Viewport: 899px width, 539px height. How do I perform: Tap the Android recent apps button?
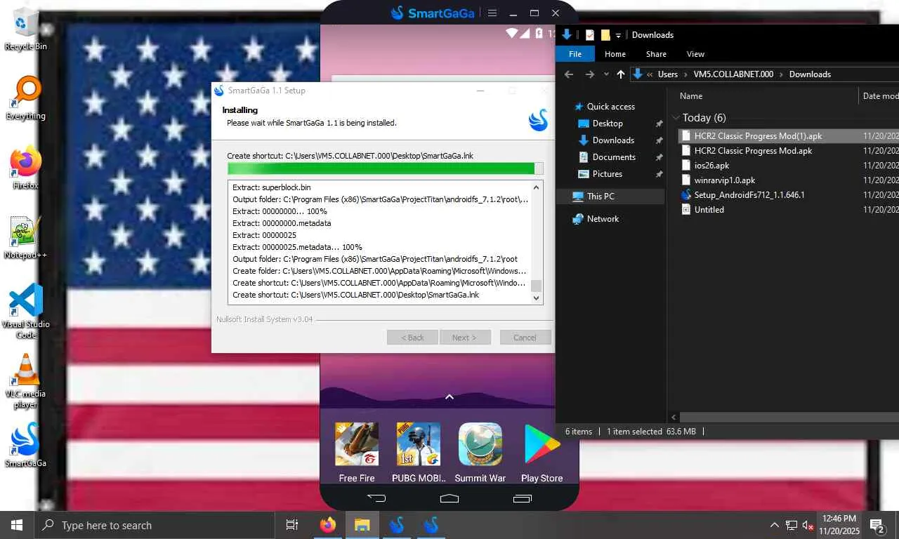523,498
